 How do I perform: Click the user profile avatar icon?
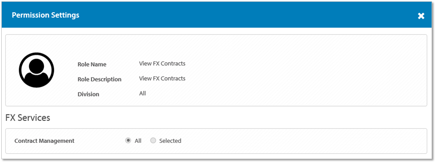pyautogui.click(x=36, y=70)
